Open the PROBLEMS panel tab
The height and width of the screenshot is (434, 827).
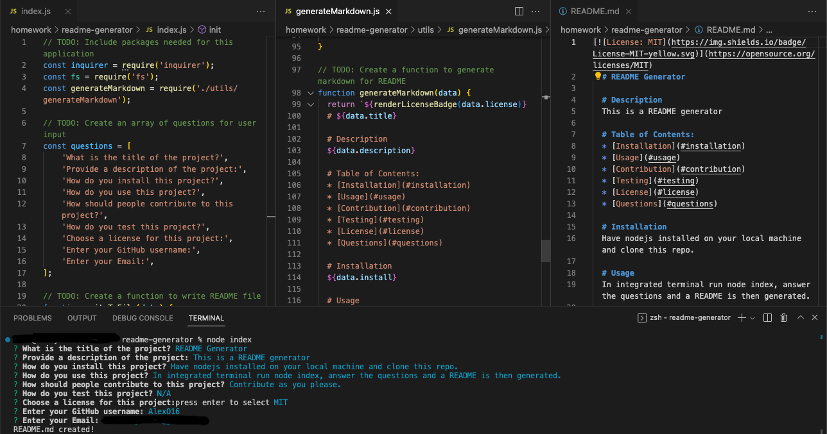tap(33, 318)
